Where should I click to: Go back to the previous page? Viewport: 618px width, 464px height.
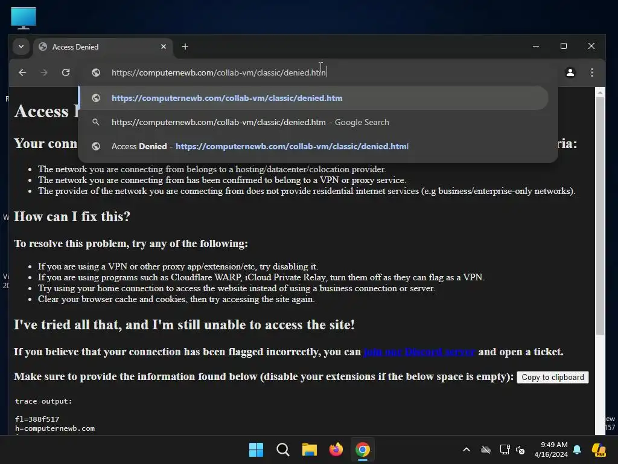pos(22,72)
